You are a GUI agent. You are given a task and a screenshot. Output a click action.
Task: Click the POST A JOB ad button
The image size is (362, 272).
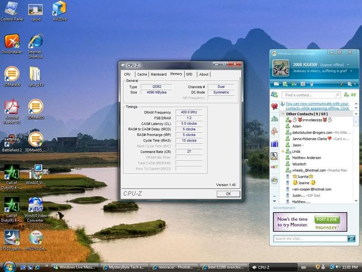326,219
